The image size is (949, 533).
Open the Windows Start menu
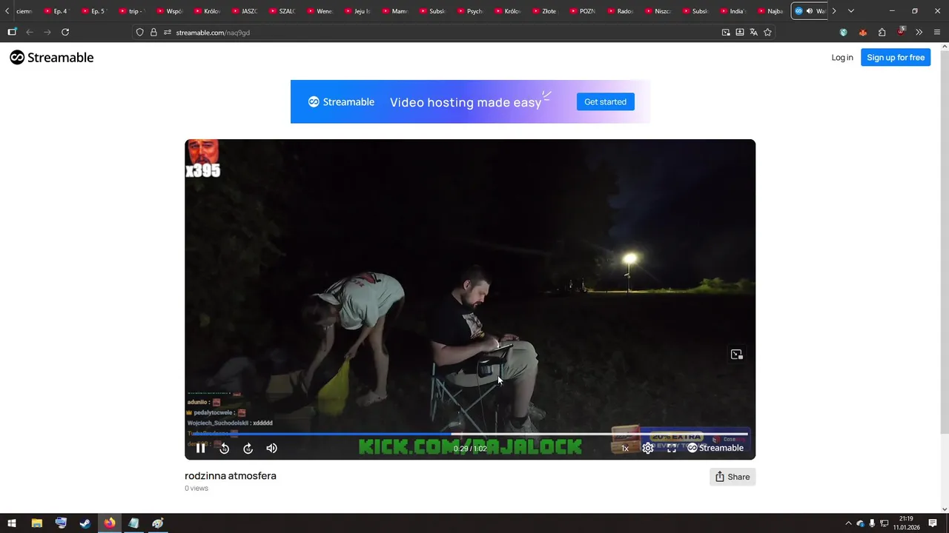pos(12,523)
